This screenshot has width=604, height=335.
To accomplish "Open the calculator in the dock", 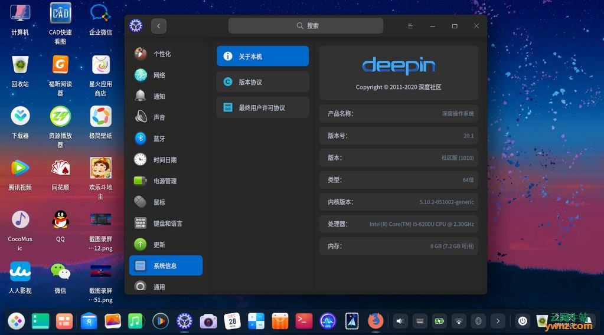I will click(x=256, y=321).
